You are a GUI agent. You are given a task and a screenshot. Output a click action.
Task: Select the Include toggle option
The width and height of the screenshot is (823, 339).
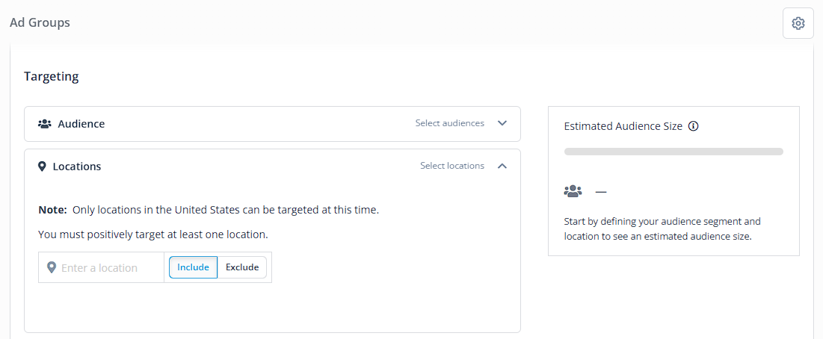pos(193,267)
